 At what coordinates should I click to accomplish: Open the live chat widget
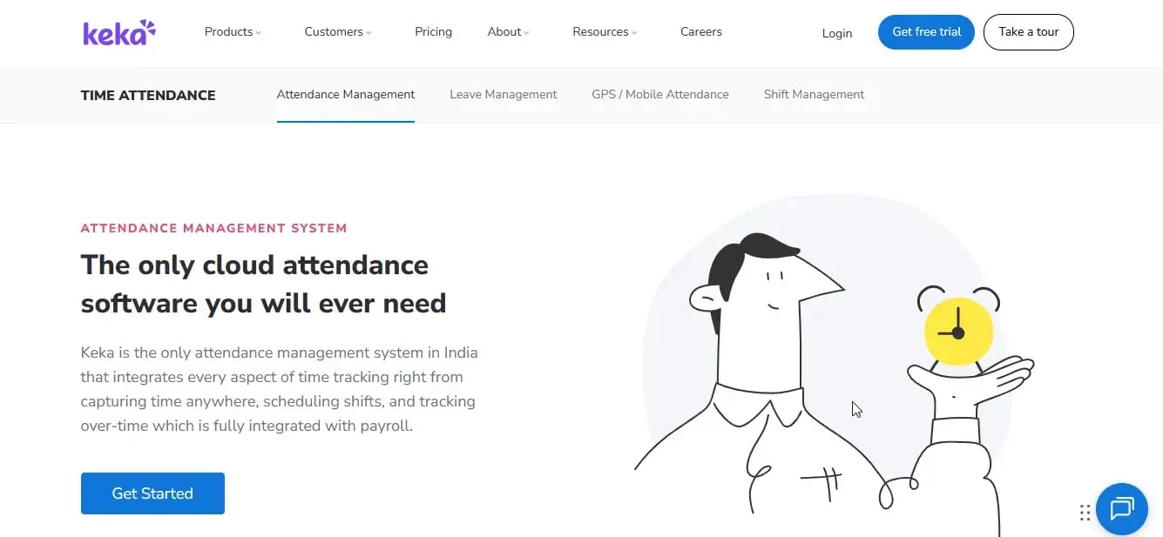tap(1121, 508)
